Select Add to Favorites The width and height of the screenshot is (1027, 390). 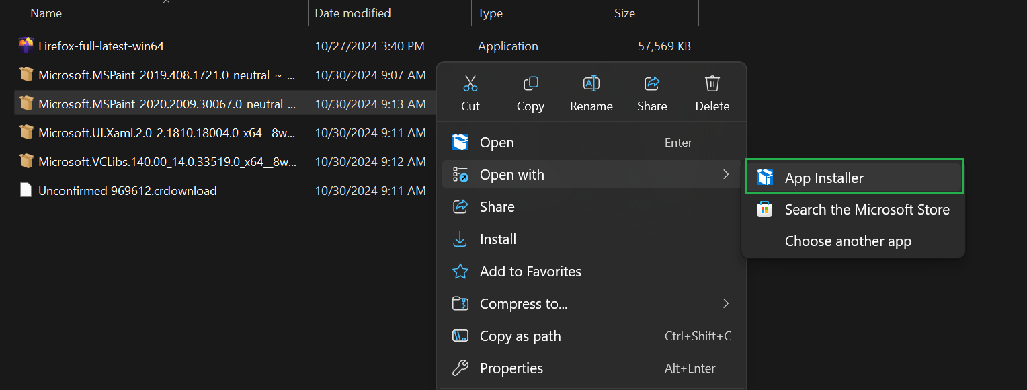pyautogui.click(x=591, y=271)
